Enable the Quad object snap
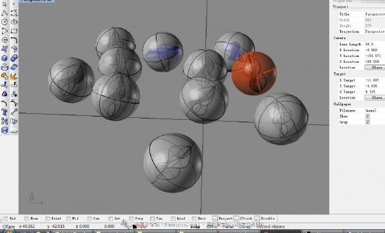Screen dimensions: 385x233 tap(173, 218)
